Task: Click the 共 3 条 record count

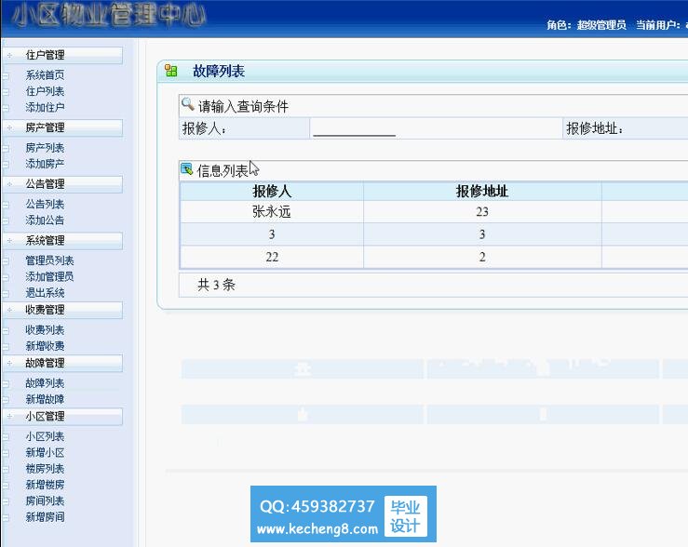Action: (x=216, y=286)
